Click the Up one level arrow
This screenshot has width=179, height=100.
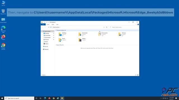(49, 27)
